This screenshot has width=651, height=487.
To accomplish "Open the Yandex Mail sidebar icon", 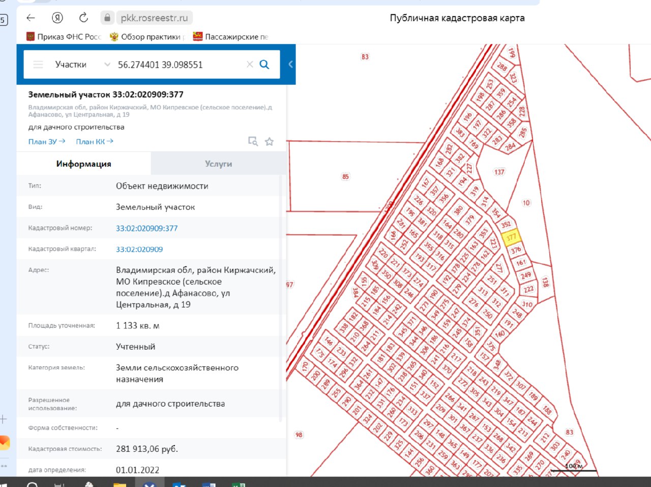I will click(4, 442).
